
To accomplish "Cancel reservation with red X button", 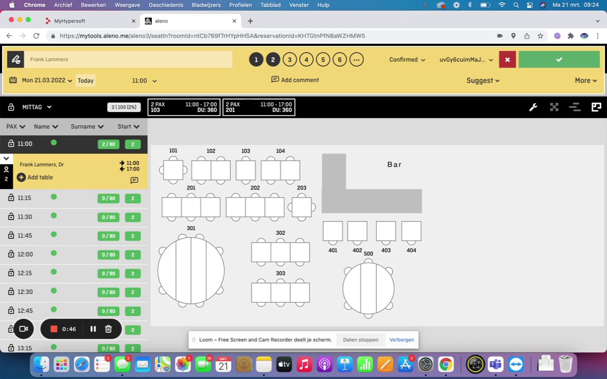I will [x=507, y=59].
